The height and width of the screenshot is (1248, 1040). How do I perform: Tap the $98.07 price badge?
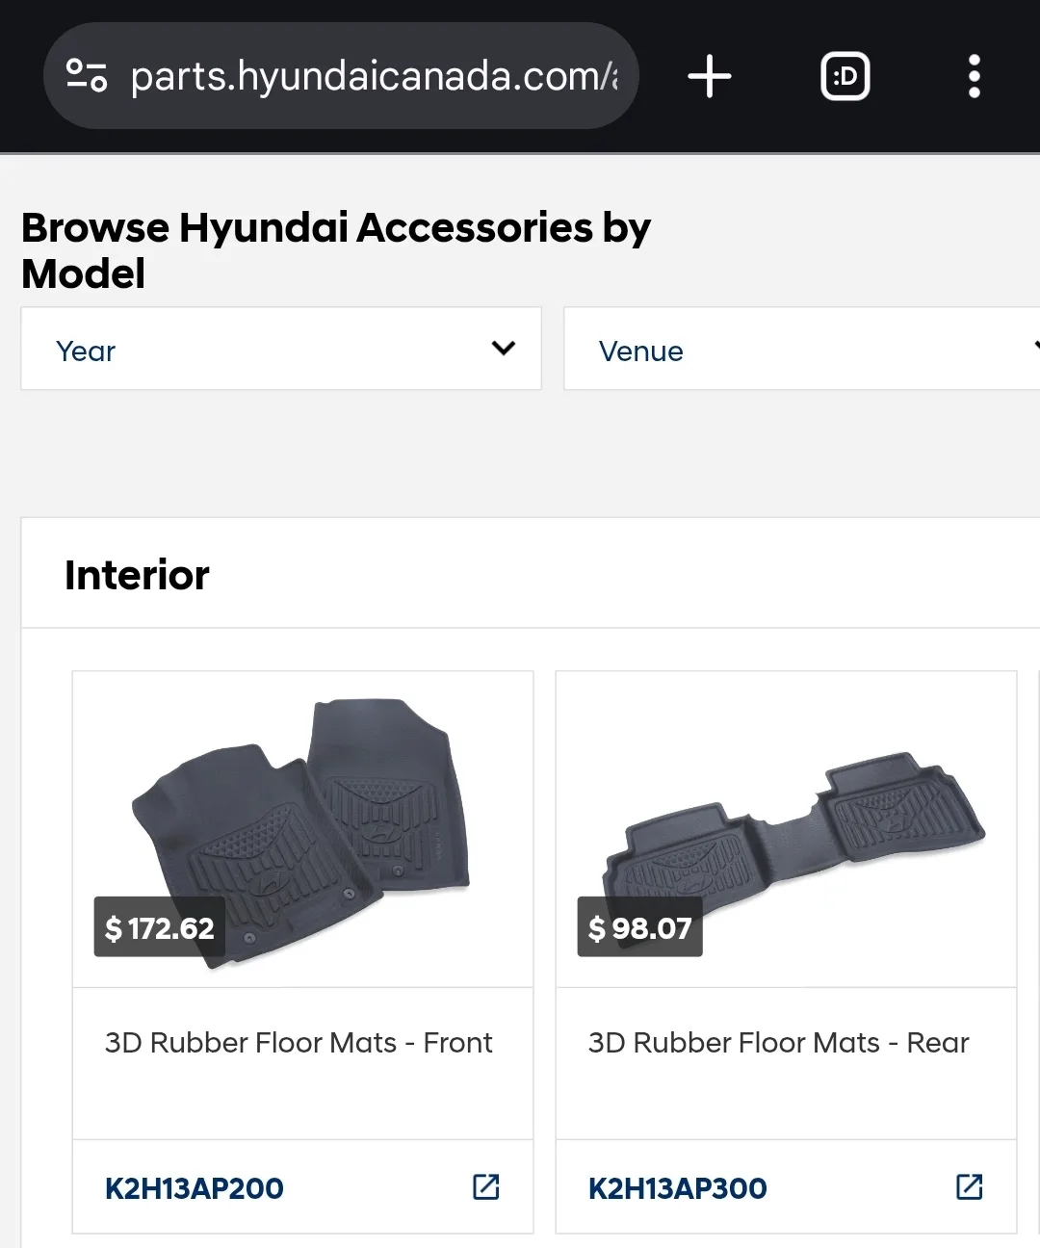tap(639, 927)
